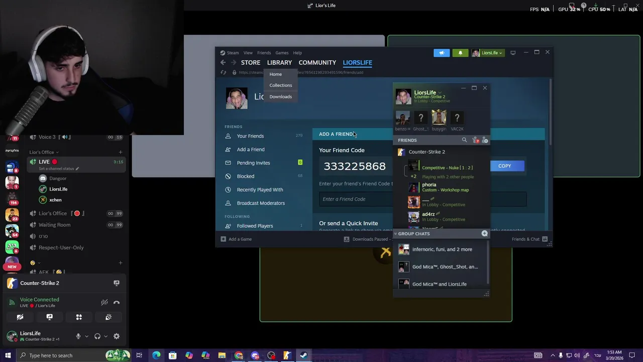Image resolution: width=643 pixels, height=362 pixels.
Task: Deafen with headphones icon in Discord
Action: [97, 336]
